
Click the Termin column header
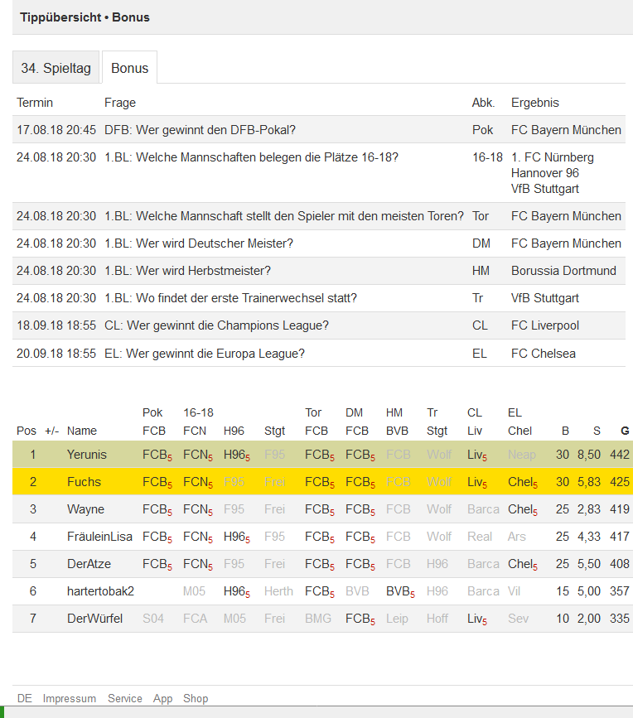[x=35, y=103]
